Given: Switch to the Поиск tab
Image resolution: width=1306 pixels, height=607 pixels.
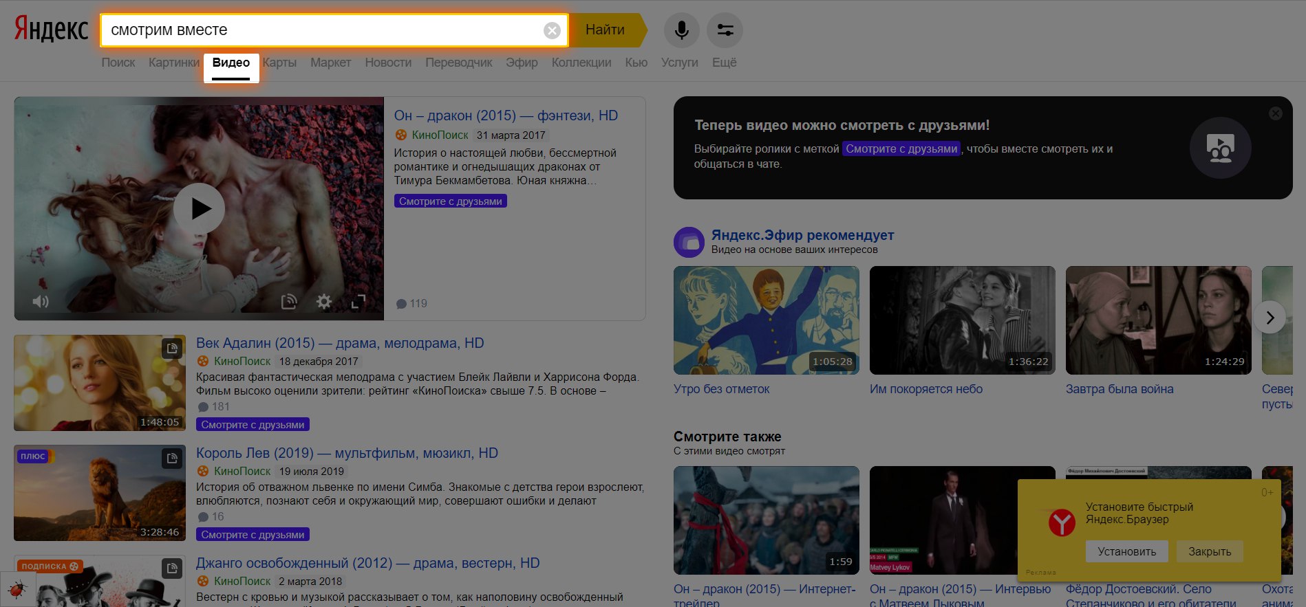Looking at the screenshot, I should coord(118,63).
